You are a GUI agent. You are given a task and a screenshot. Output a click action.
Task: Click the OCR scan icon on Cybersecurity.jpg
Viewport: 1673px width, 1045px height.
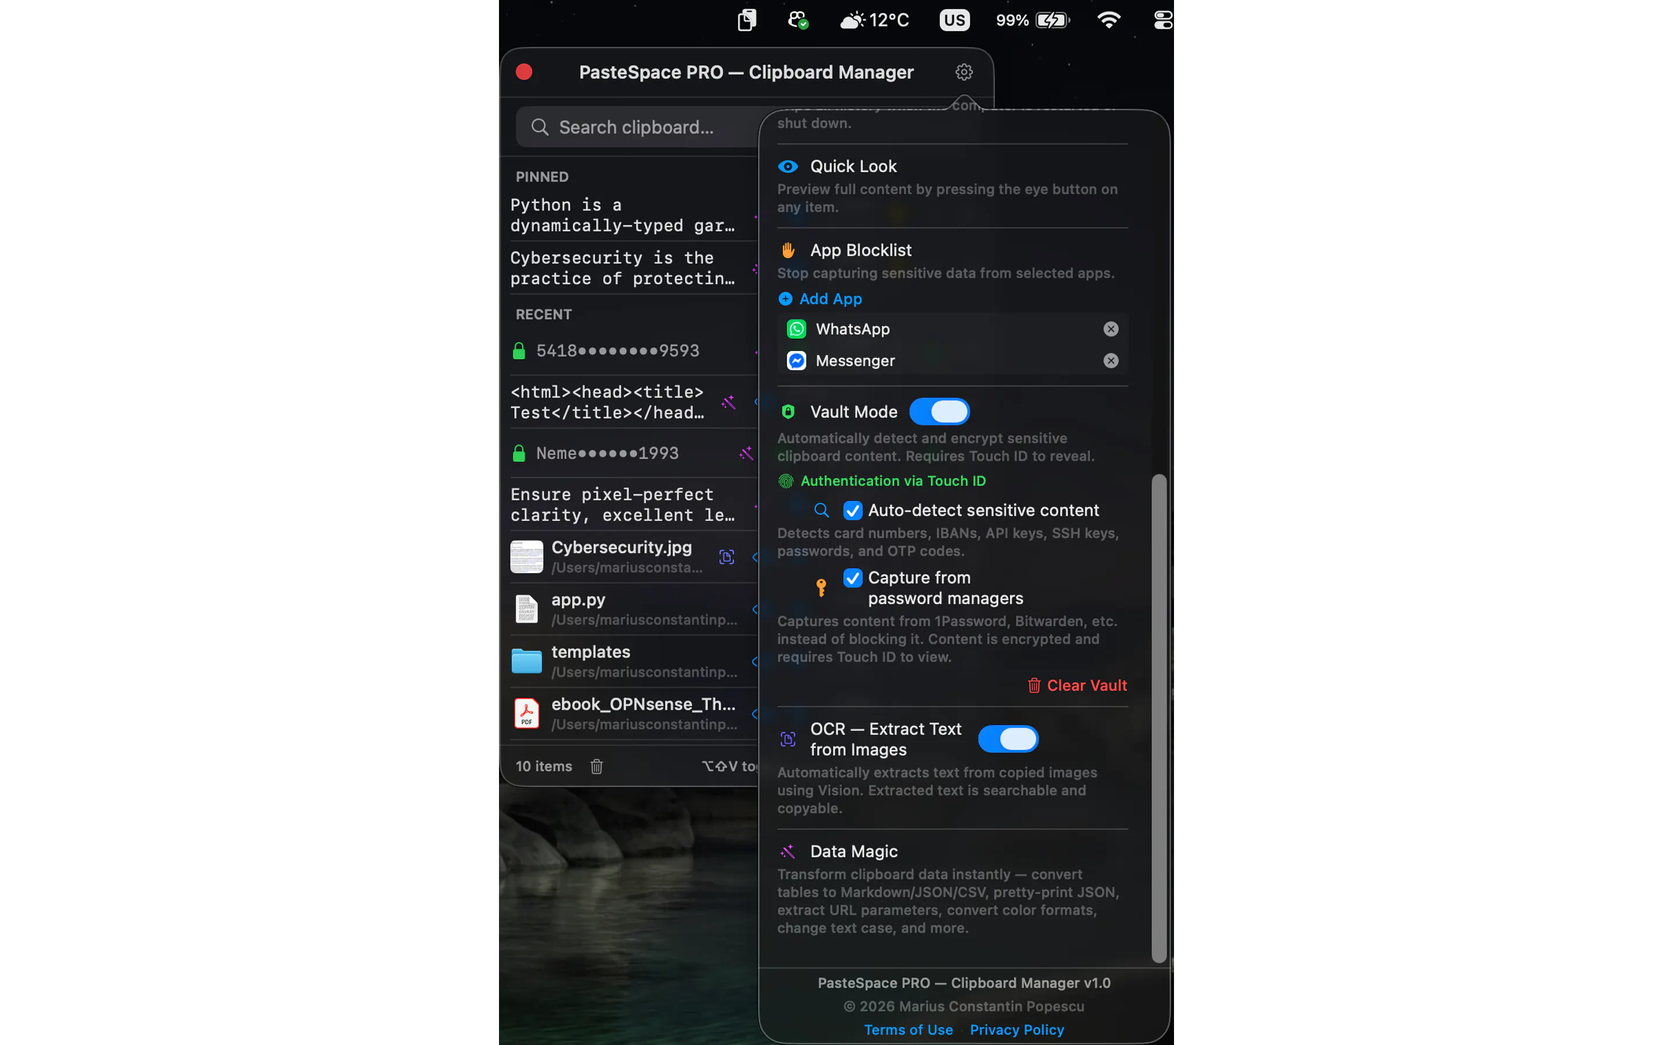point(727,557)
